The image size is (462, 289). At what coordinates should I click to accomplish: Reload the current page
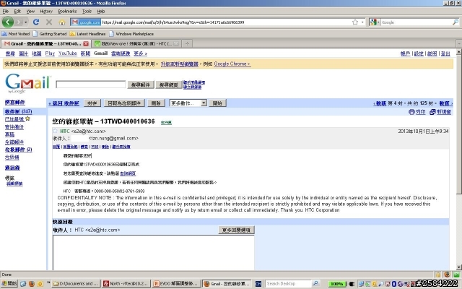click(x=36, y=22)
